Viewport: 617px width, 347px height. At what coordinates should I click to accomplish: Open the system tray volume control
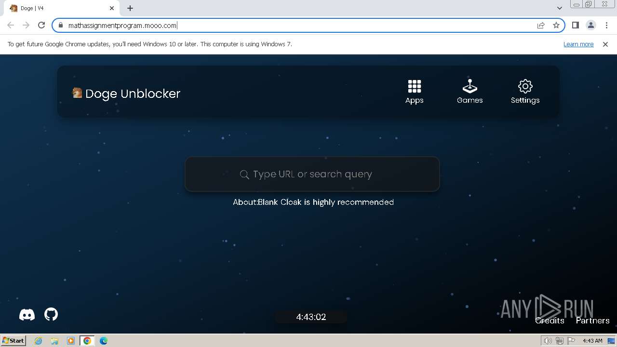[548, 341]
